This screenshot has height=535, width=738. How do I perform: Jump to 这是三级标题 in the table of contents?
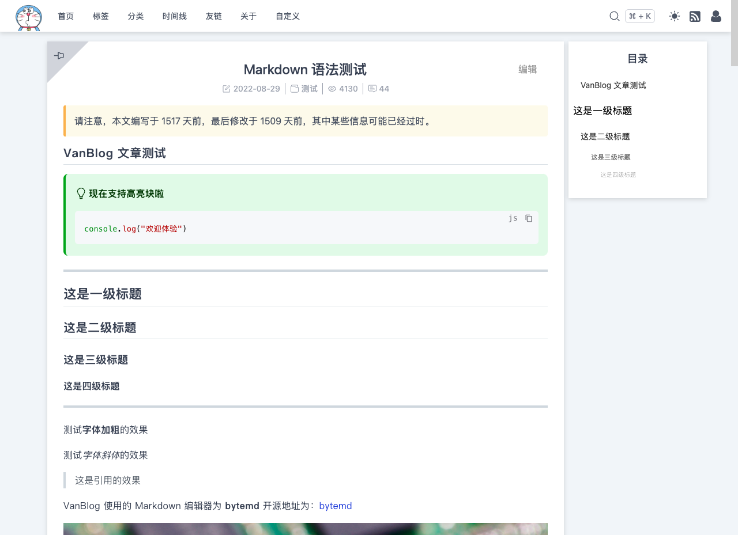611,157
